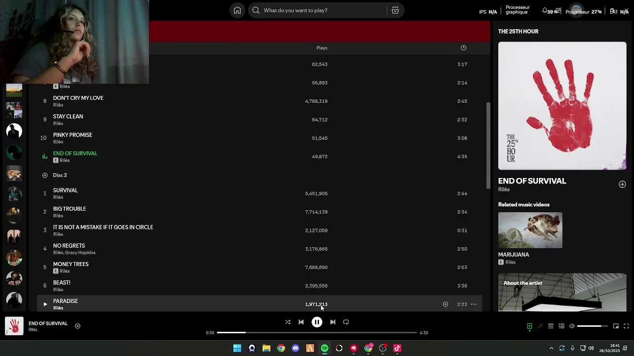Open more options for PARADISE
The width and height of the screenshot is (634, 356).
474,304
